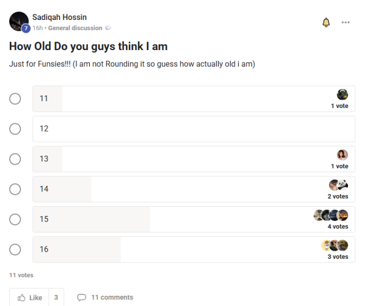Choose the radio option for 14
This screenshot has width=368, height=306.
click(15, 189)
